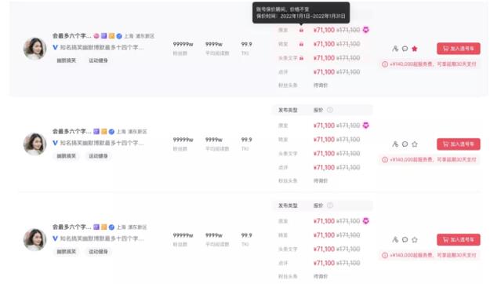The height and width of the screenshot is (284, 490).
Task: Click person icon in third row
Action: pyautogui.click(x=395, y=239)
